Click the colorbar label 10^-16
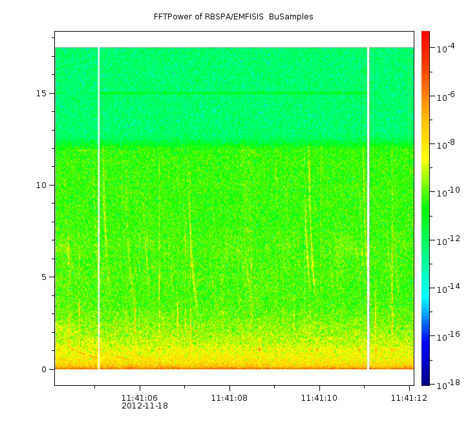Screen dimensions: 468x424 pos(448,336)
